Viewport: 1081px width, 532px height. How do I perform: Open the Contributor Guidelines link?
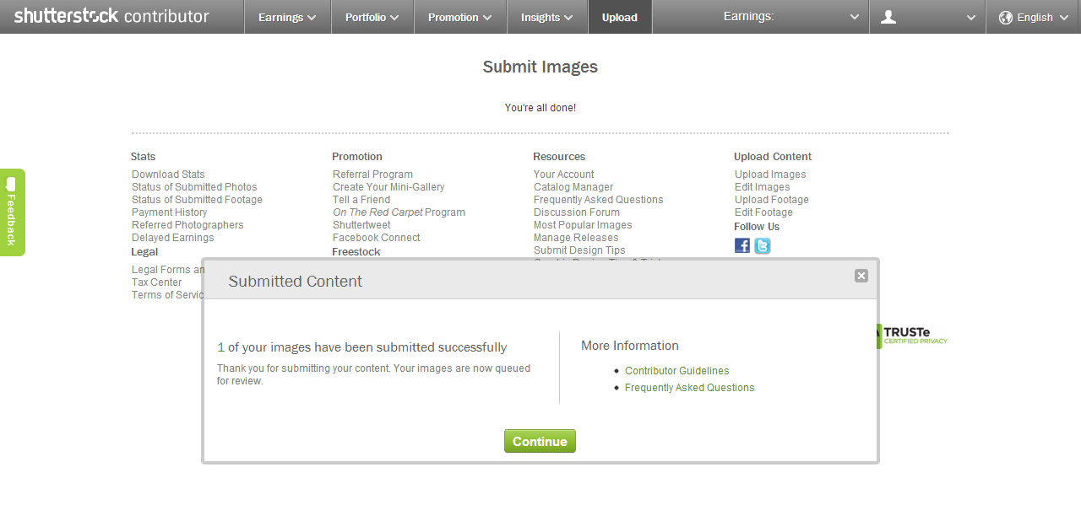pos(676,371)
